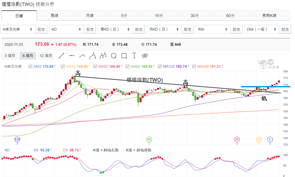The image size is (295, 177).
Task: Click the MA240 value 151.31
Action: coord(215,66)
